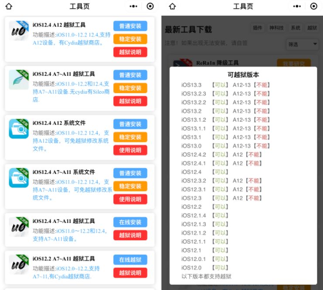This screenshot has width=323, height=290.
Task: Click 使用说明 for iOS12.4 A12 系统文件
Action: [x=130, y=150]
